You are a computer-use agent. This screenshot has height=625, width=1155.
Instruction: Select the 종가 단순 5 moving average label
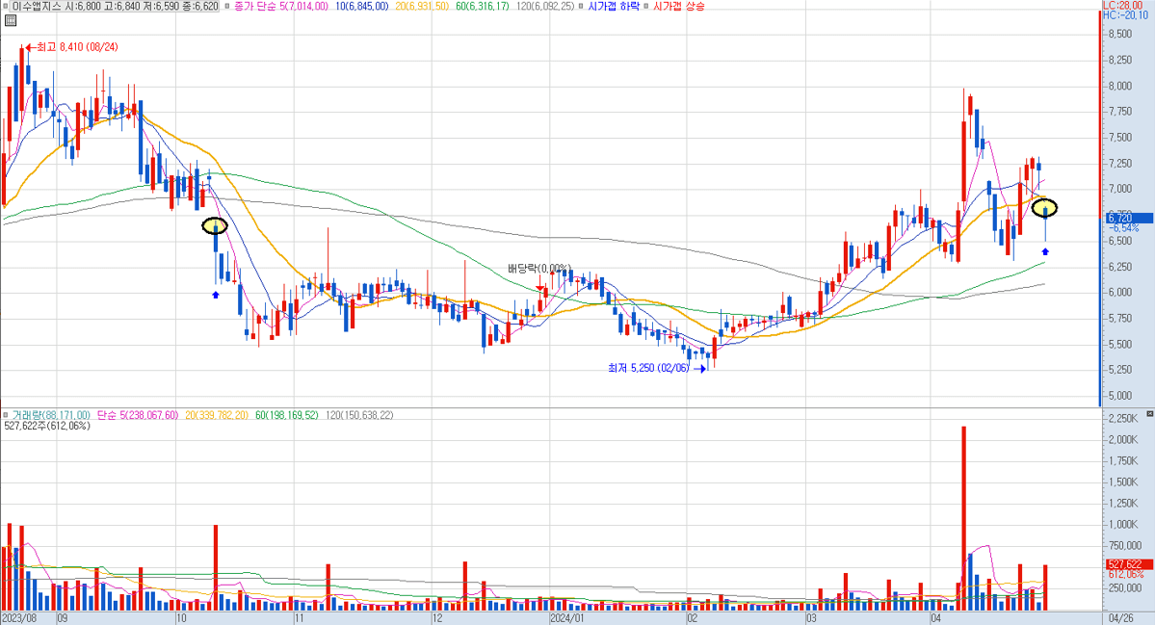point(280,6)
